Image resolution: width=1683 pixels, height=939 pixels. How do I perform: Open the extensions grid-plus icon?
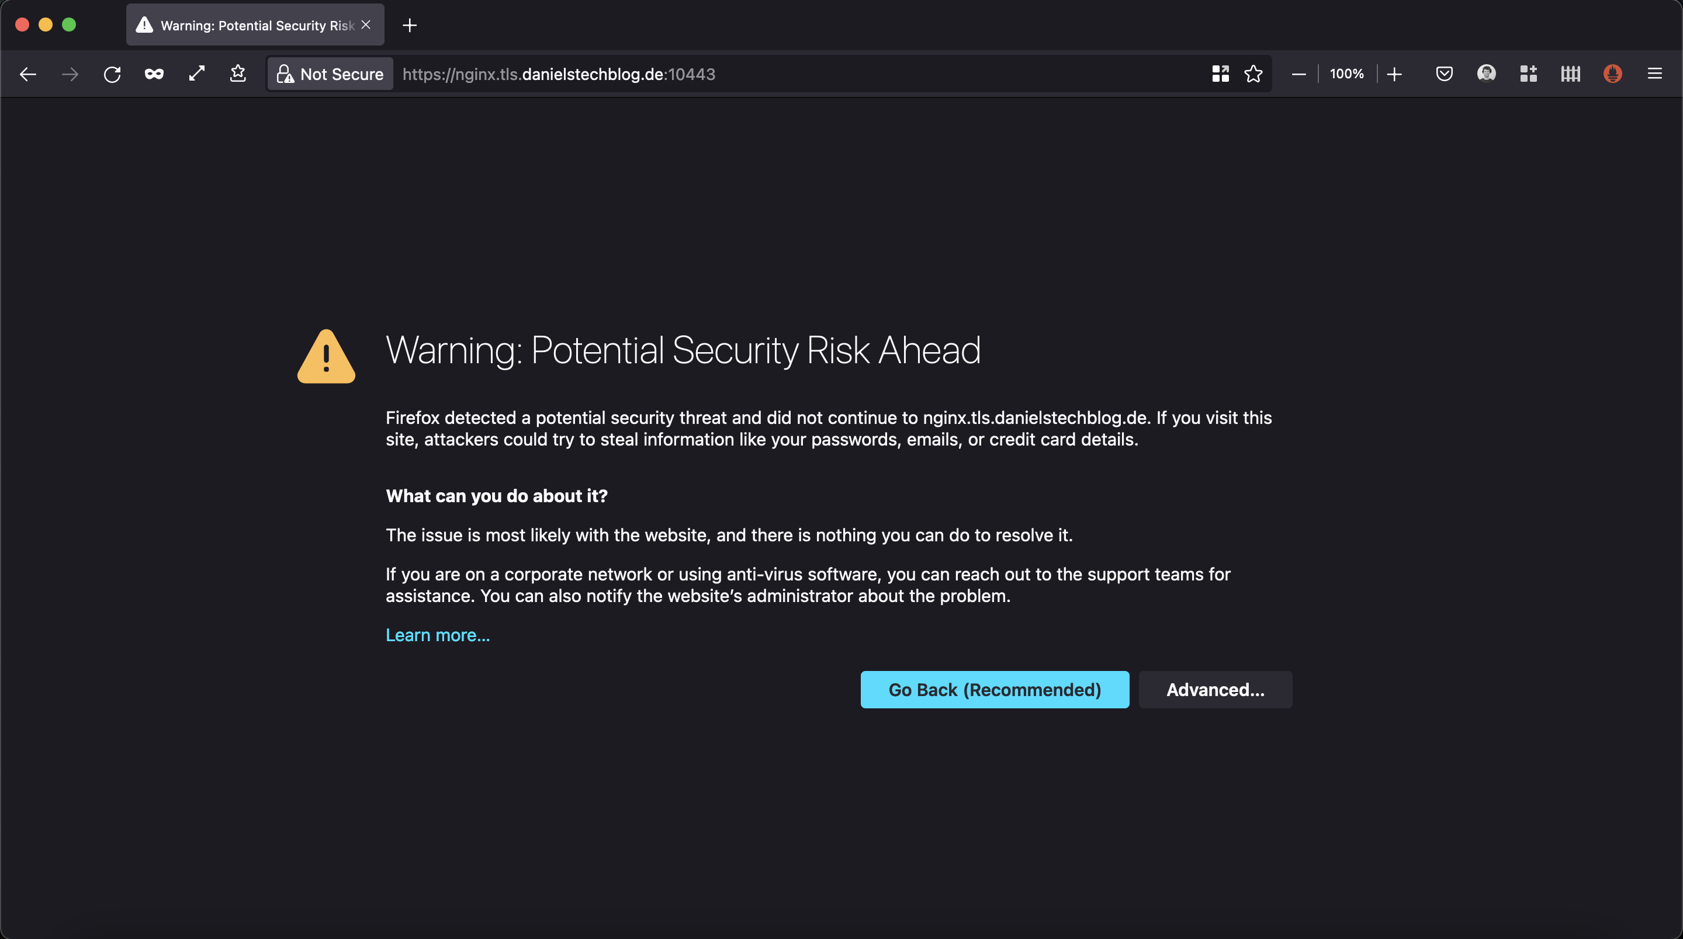[1528, 74]
